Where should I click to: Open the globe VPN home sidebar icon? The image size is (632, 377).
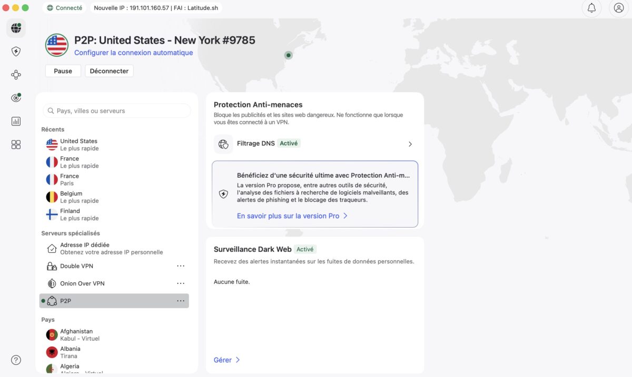pyautogui.click(x=16, y=28)
